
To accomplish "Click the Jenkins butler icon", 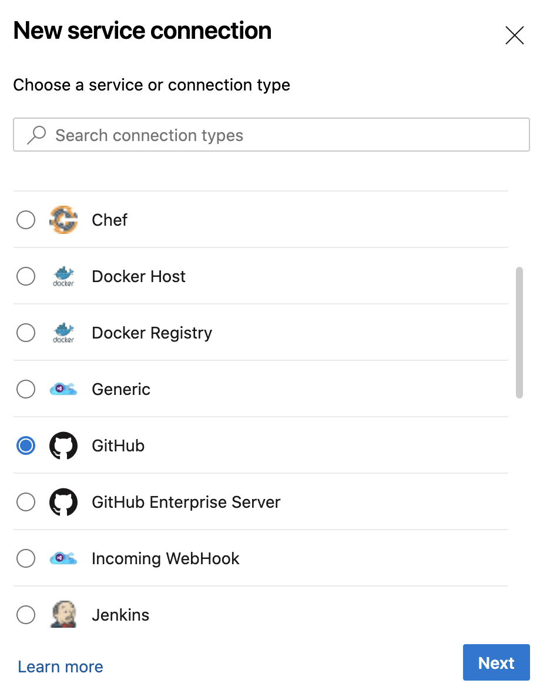I will pyautogui.click(x=63, y=614).
